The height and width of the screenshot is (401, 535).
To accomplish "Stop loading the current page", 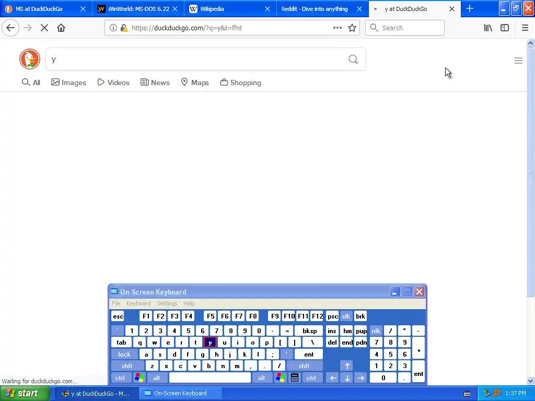I will 44,28.
